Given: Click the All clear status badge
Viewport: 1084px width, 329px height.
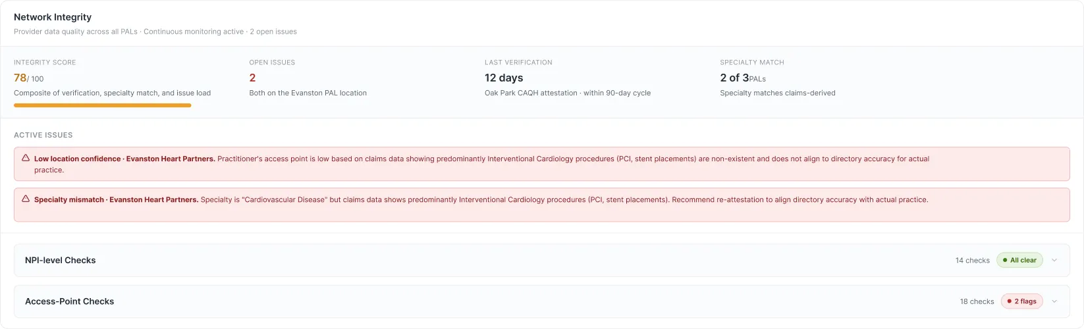Looking at the screenshot, I should coord(1019,260).
